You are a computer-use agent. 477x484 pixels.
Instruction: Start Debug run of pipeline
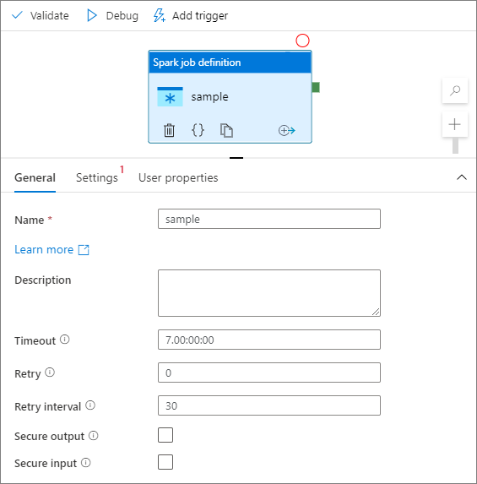(x=112, y=15)
